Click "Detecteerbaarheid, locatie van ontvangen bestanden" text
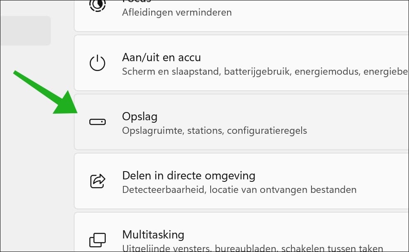 (239, 190)
